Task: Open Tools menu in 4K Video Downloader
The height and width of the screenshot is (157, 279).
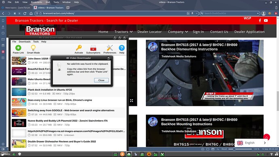Action: (x=36, y=42)
